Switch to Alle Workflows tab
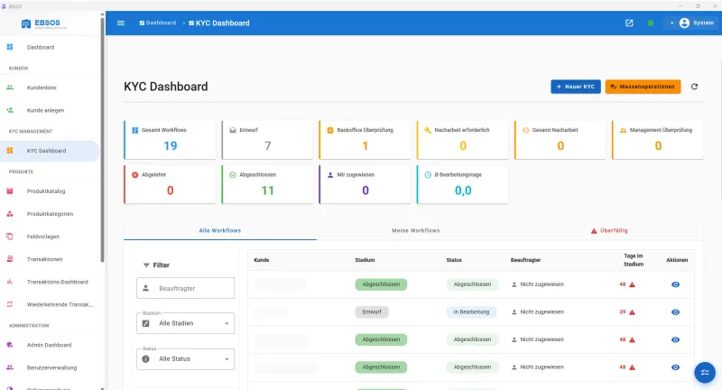The height and width of the screenshot is (390, 722). pyautogui.click(x=220, y=231)
